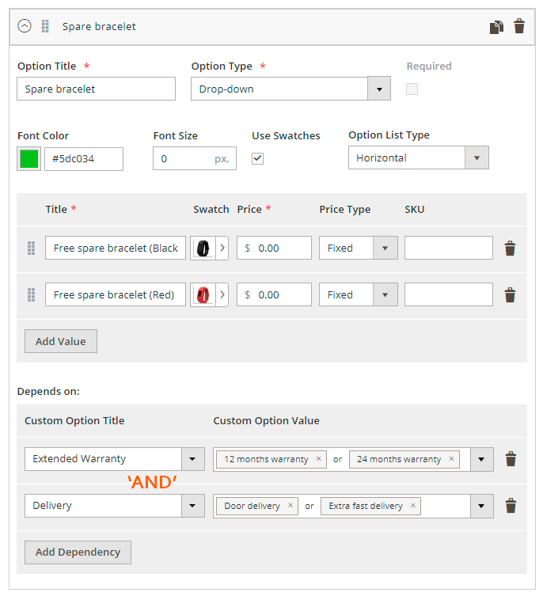The width and height of the screenshot is (543, 596).
Task: Remove the Extra fast delivery tag
Action: [412, 506]
